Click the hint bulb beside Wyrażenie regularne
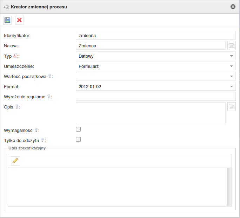240x218 pixels. (49, 96)
